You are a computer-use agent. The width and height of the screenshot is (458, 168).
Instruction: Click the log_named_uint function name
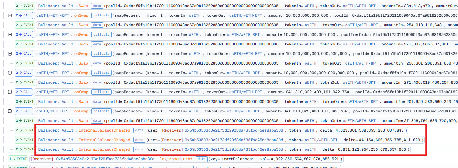click(x=176, y=159)
